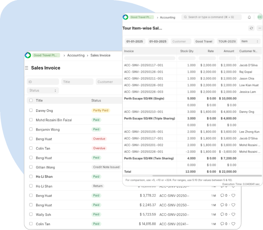Focus the Title filter field
This screenshot has width=263, height=230.
pos(77,82)
